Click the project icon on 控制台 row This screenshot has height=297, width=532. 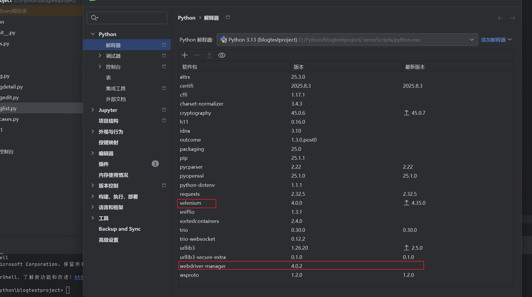pos(164,66)
